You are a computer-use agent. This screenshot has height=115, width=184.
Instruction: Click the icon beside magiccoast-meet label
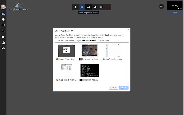[57, 80]
